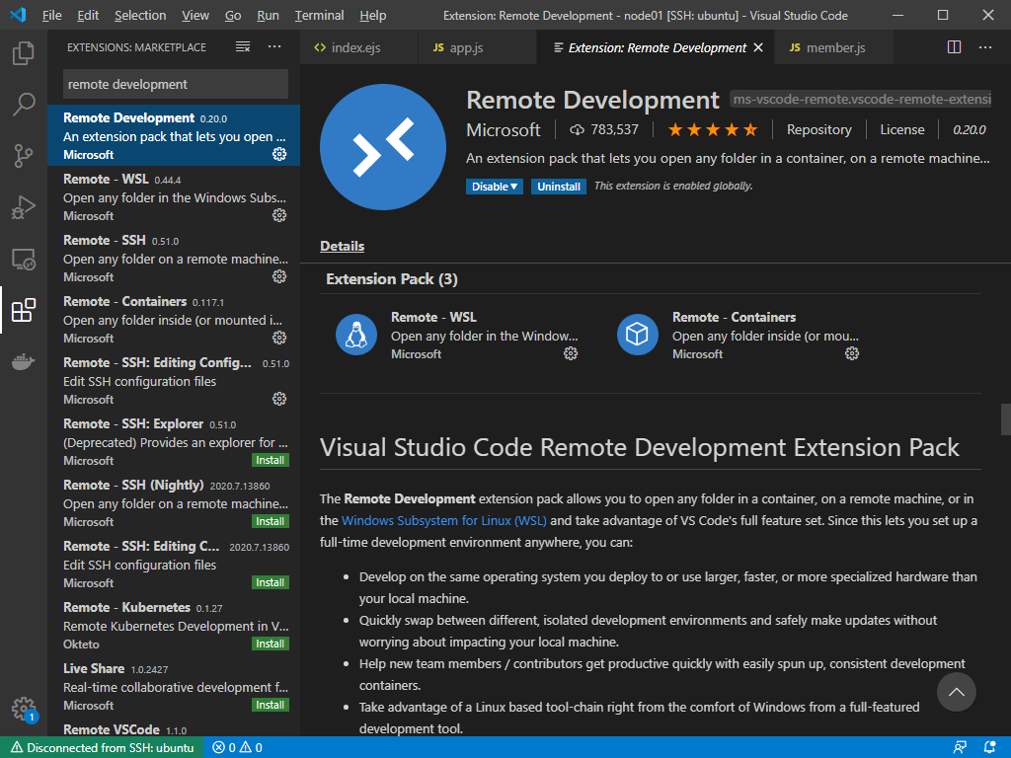This screenshot has width=1011, height=758.
Task: Click the errors and warnings status indicator
Action: click(x=237, y=748)
